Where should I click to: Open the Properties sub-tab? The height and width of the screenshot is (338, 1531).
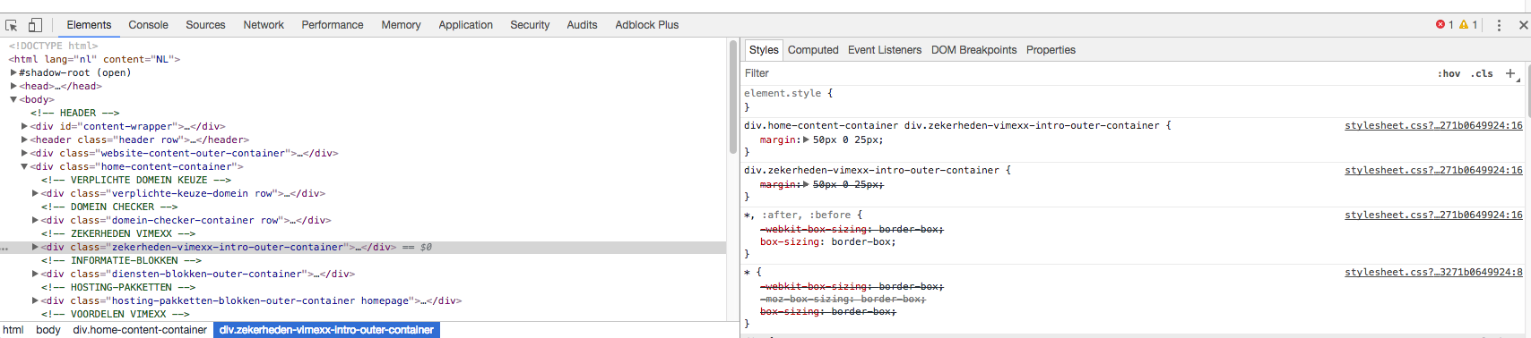[x=1051, y=50]
